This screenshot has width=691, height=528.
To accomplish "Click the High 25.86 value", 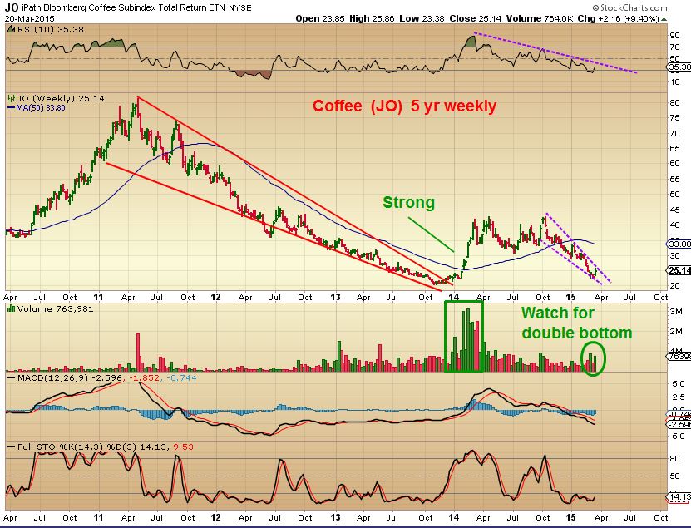I will coord(373,18).
